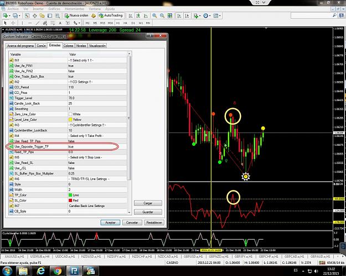346x276 pixels.
Task: Switch chart to candlesticks style
Action: [x=138, y=15]
